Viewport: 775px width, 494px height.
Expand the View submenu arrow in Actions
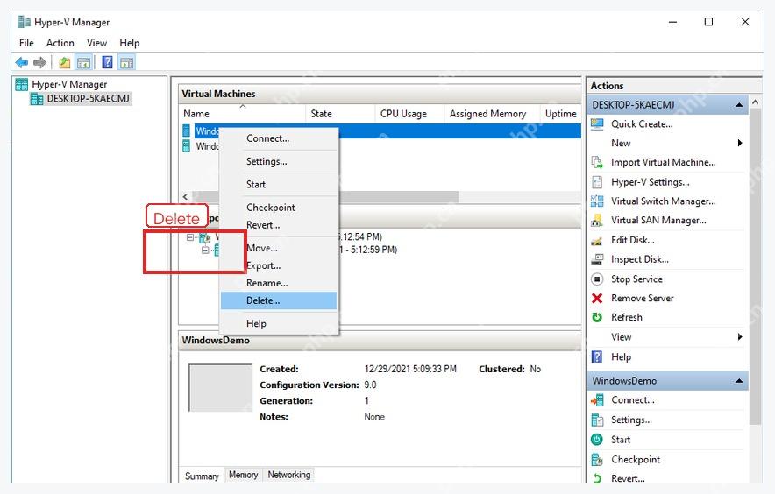[x=740, y=337]
